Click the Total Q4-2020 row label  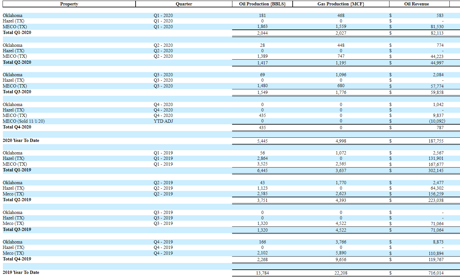[x=17, y=127]
